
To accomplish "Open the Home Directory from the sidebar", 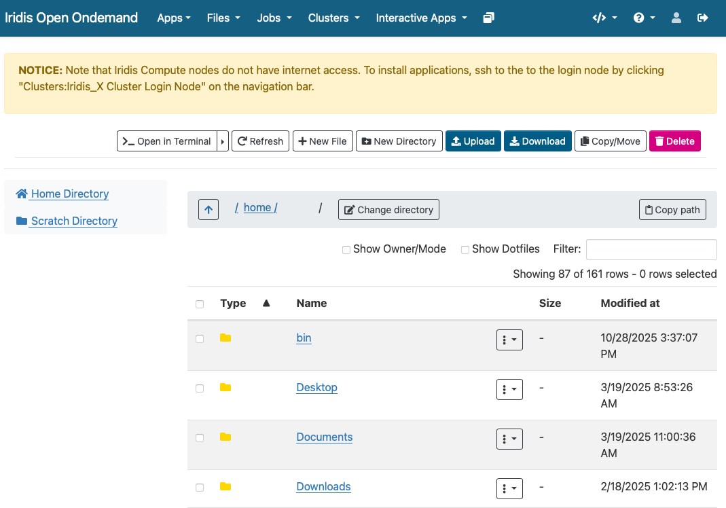I will [x=69, y=194].
